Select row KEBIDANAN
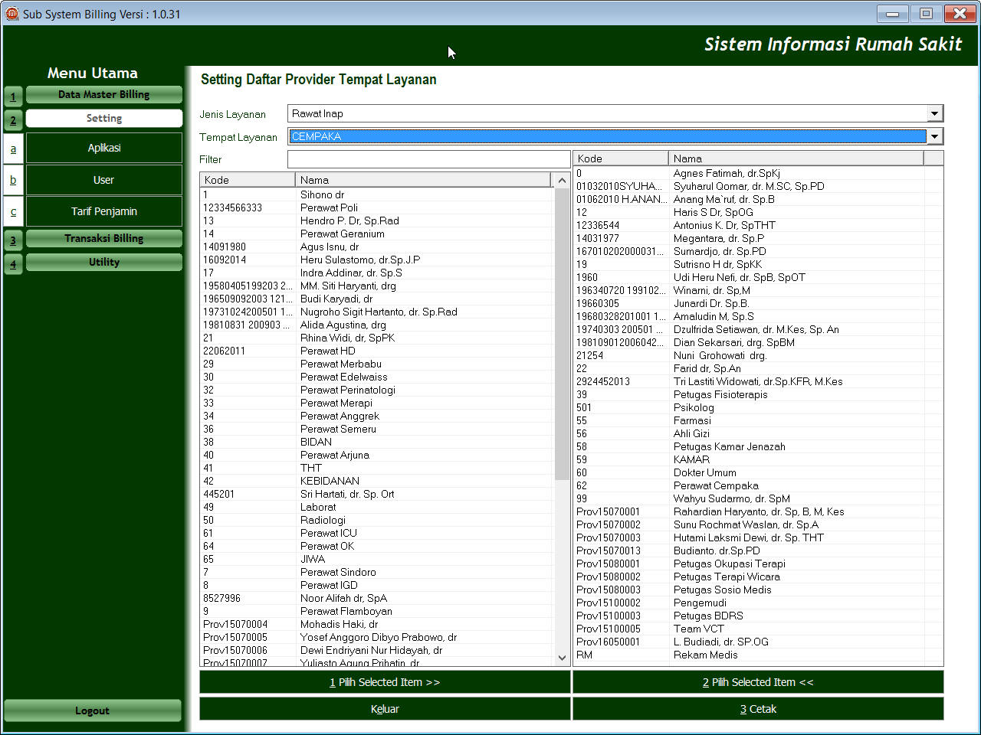This screenshot has width=981, height=735. coord(376,481)
